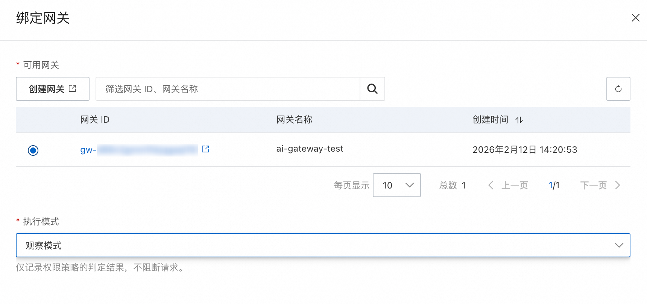Viewport: 647px width, 304px height.
Task: Select the ai-gateway-test radio button
Action: click(33, 150)
